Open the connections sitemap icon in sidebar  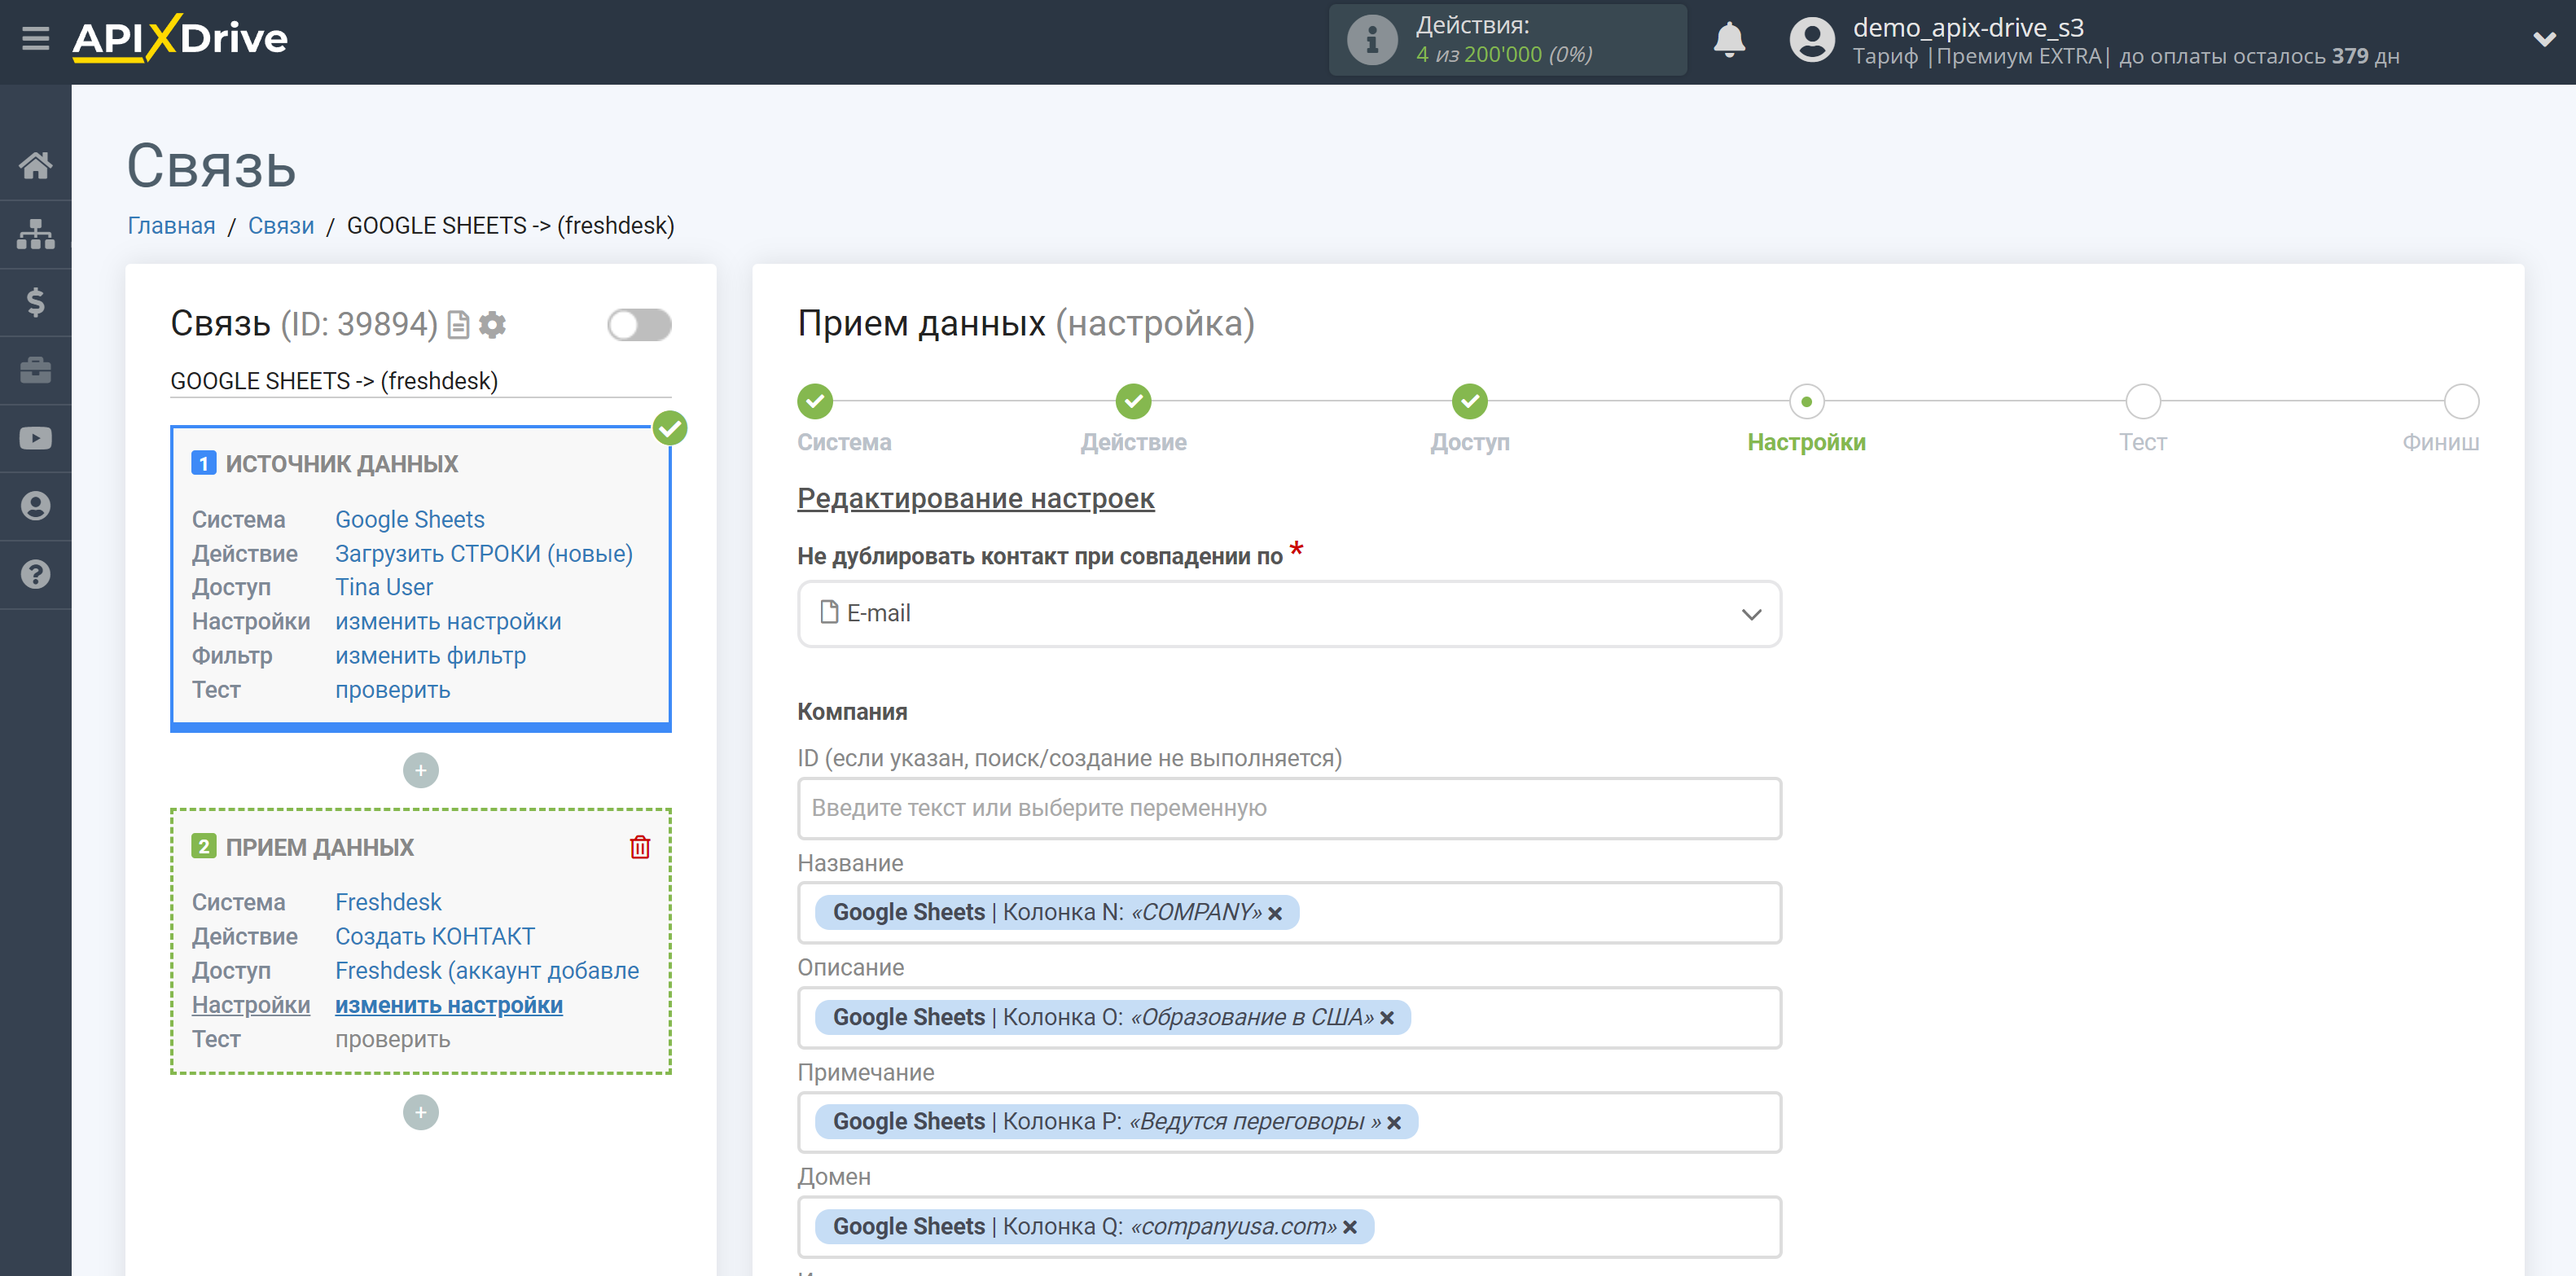pyautogui.click(x=36, y=234)
